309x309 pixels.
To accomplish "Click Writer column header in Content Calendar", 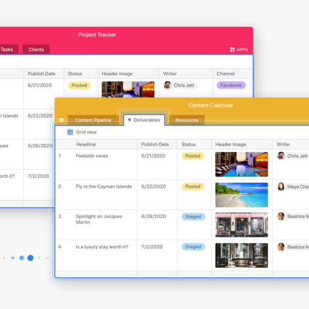I will tap(283, 144).
